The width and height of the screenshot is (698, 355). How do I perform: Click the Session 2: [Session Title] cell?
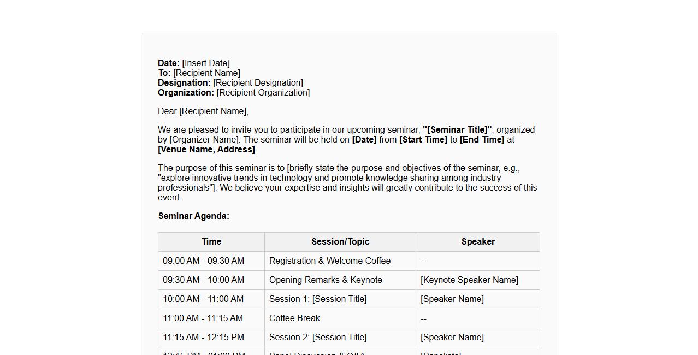318,338
